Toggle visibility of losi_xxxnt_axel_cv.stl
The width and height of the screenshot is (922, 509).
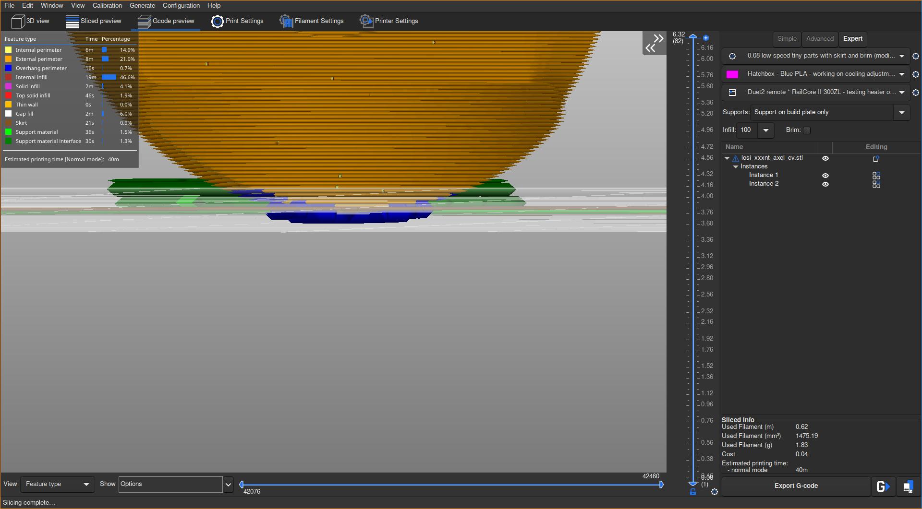point(825,158)
